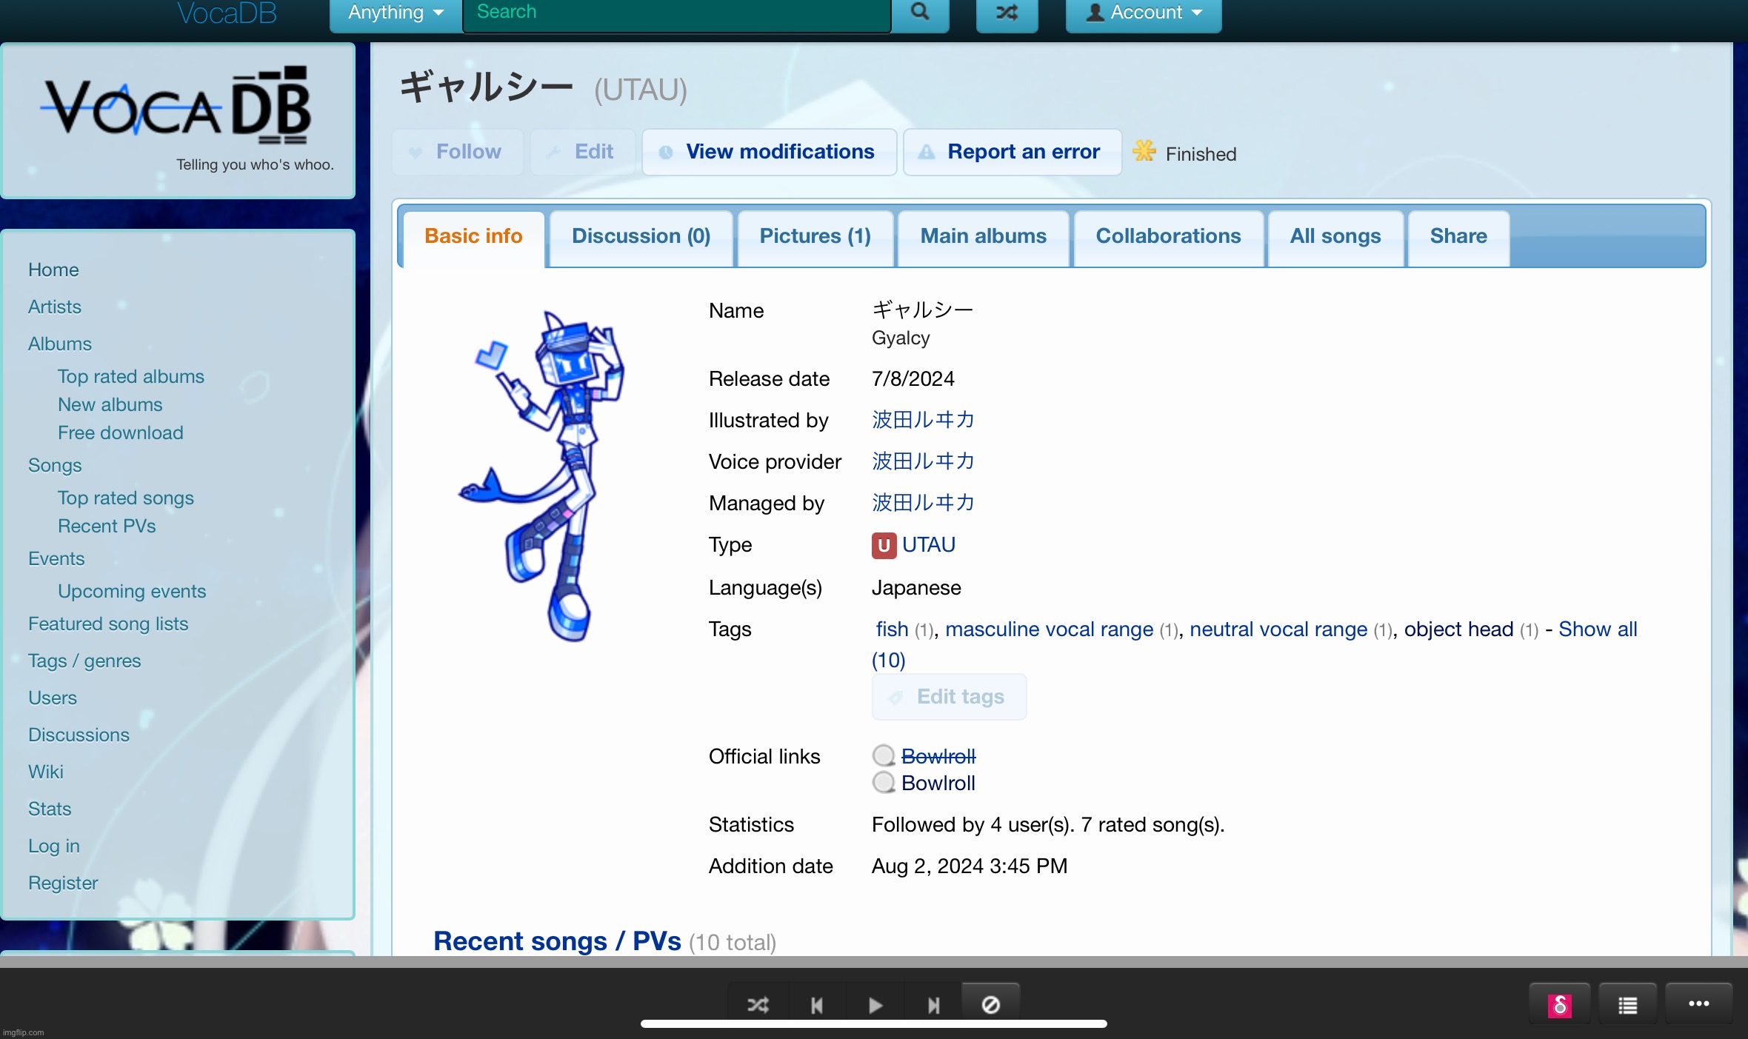Click Register in the sidebar
Image resolution: width=1748 pixels, height=1039 pixels.
click(x=63, y=883)
